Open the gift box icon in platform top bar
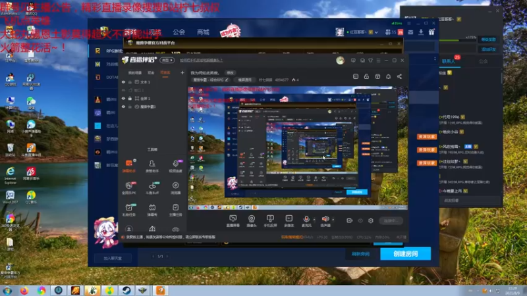 [x=431, y=32]
